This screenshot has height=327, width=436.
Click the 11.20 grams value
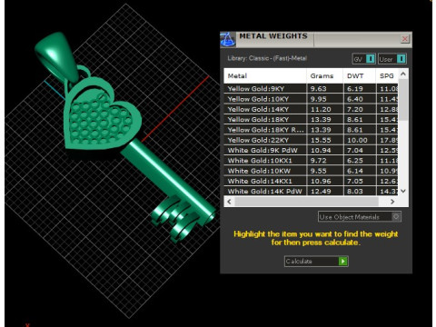pos(321,109)
